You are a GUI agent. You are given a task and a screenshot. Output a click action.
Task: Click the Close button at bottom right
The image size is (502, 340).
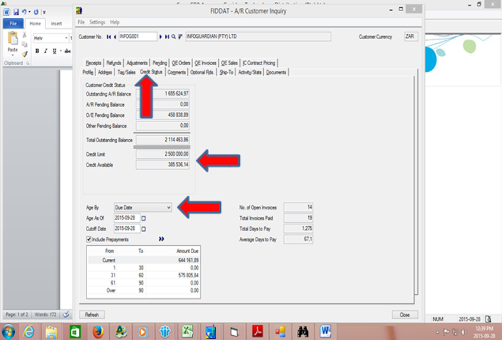(404, 315)
